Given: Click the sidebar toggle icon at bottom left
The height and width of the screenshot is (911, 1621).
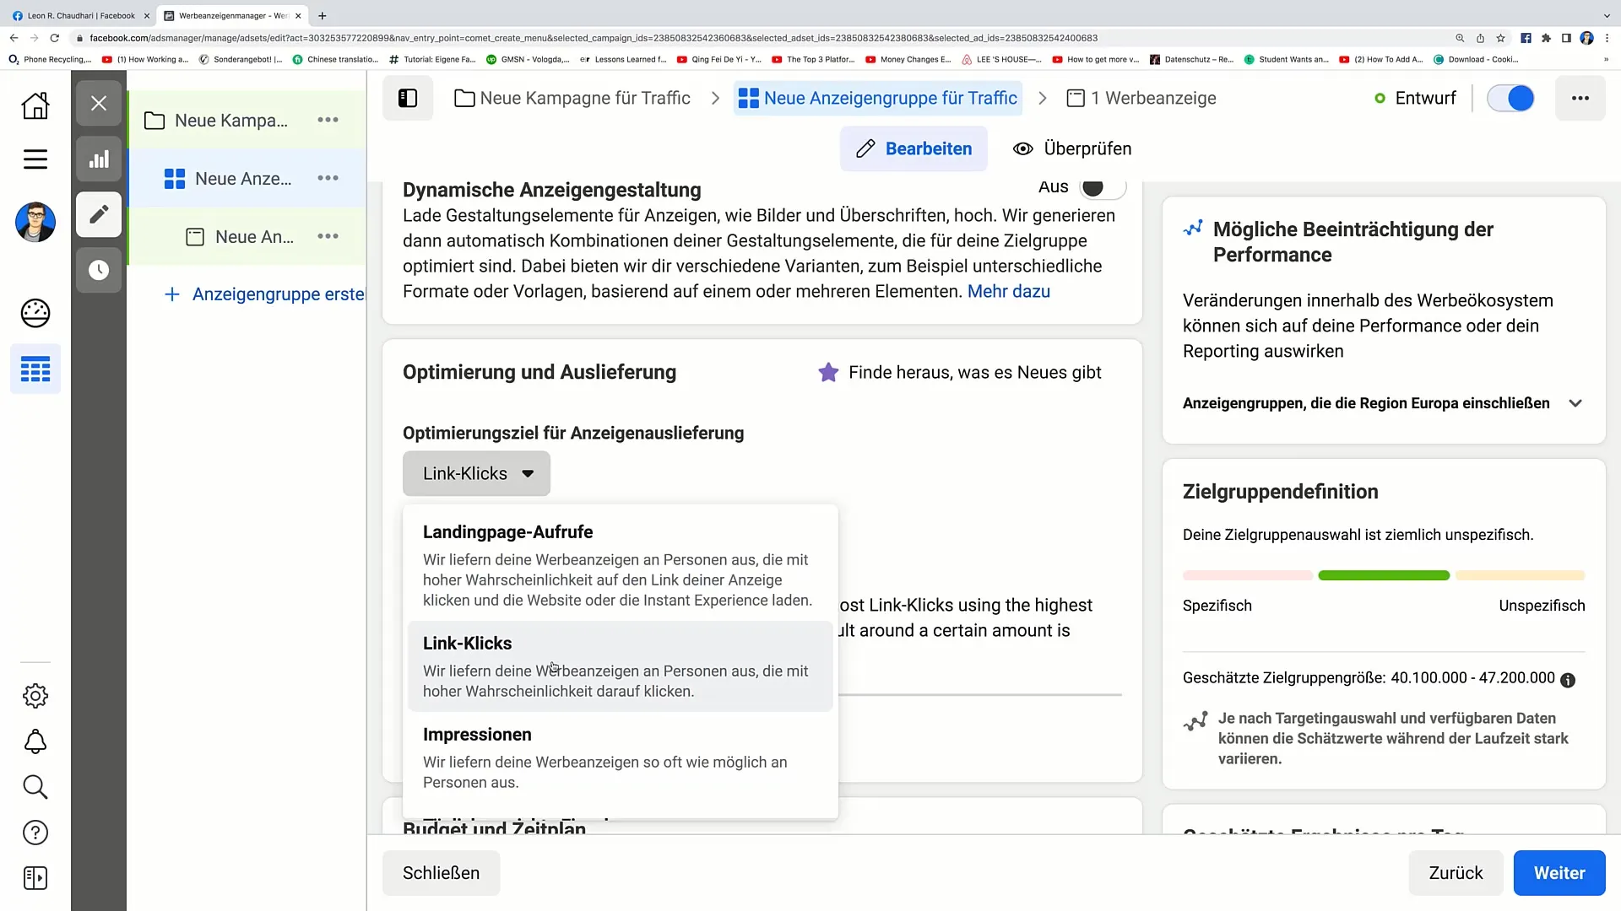Looking at the screenshot, I should pyautogui.click(x=35, y=878).
